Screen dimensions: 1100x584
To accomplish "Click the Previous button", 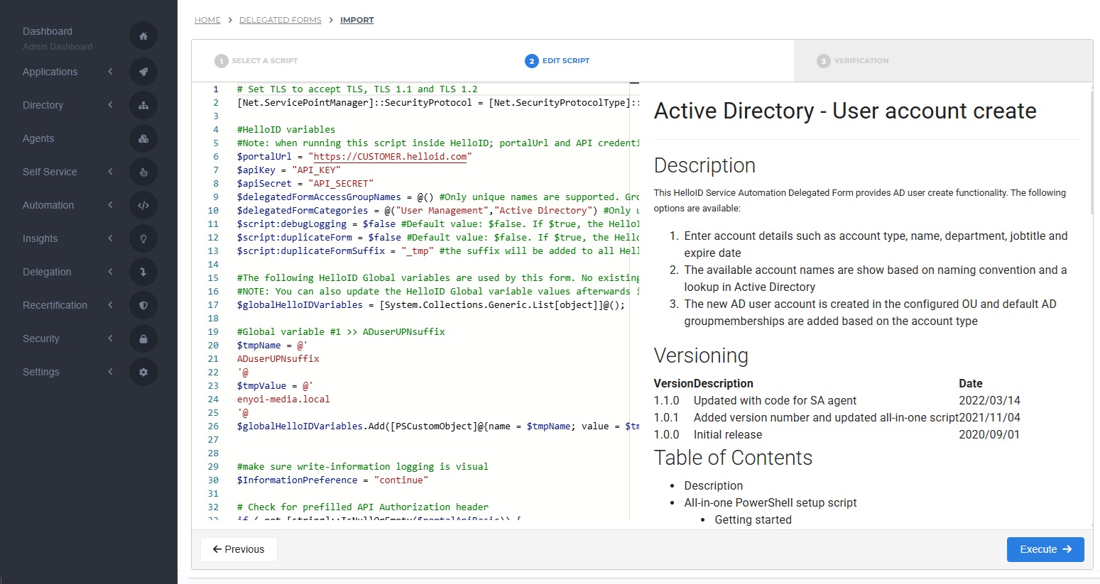I will (239, 549).
